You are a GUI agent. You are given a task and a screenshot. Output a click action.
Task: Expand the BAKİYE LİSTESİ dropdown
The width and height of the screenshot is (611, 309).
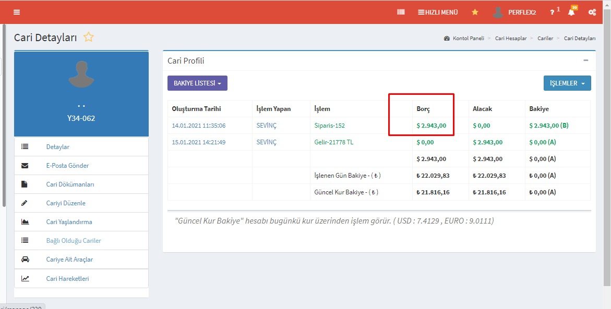[x=197, y=83]
